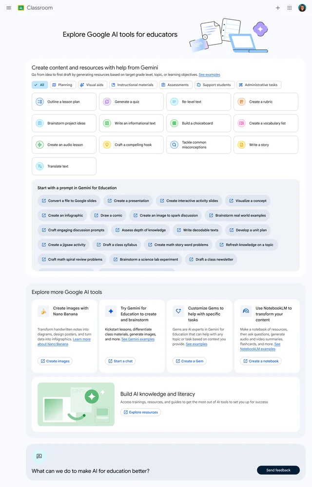
Task: Click the Create a vocabulary list icon
Action: [241, 123]
